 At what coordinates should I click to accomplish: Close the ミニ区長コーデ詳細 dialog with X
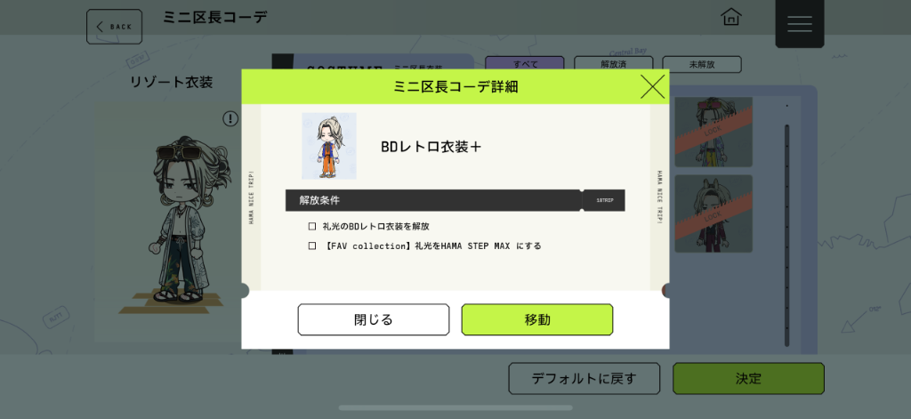(x=652, y=87)
